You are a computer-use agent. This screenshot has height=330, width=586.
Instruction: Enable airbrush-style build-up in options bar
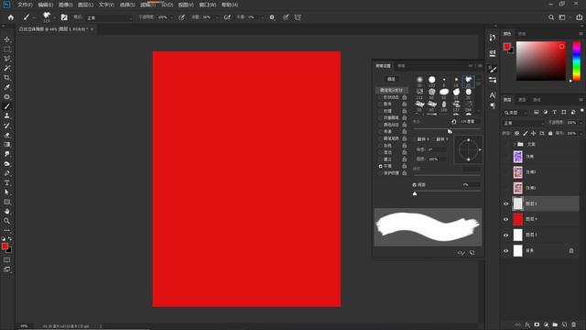(227, 17)
